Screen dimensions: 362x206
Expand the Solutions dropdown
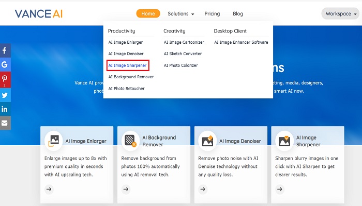click(x=181, y=14)
